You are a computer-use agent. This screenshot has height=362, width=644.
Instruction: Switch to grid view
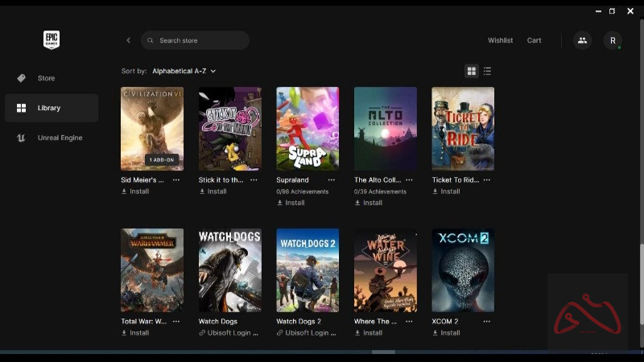coord(472,71)
